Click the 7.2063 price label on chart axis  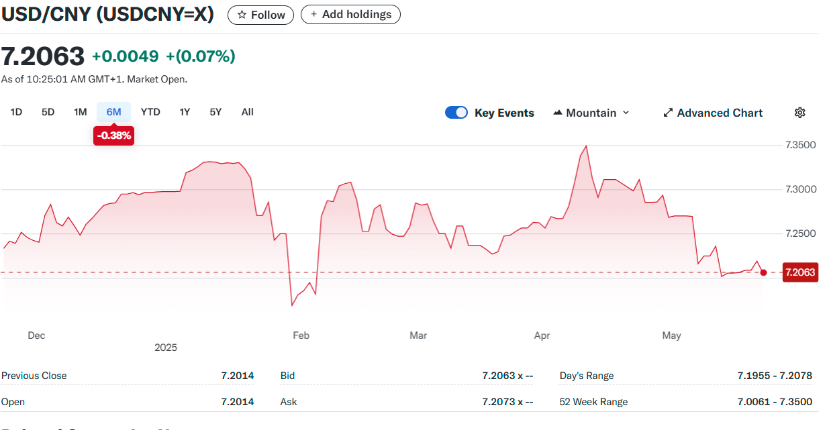799,272
